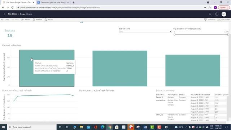Reload the page with browser reload icon
Viewport: 231px width, 130px height.
[x=12, y=8]
